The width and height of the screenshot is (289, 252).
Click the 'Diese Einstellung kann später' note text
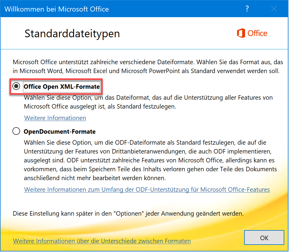click(128, 214)
